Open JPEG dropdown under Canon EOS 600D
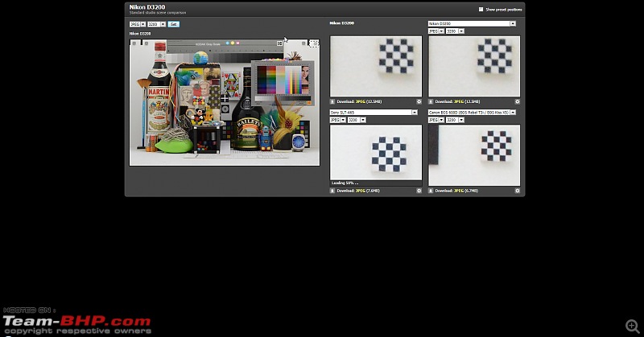The image size is (644, 337). click(436, 120)
